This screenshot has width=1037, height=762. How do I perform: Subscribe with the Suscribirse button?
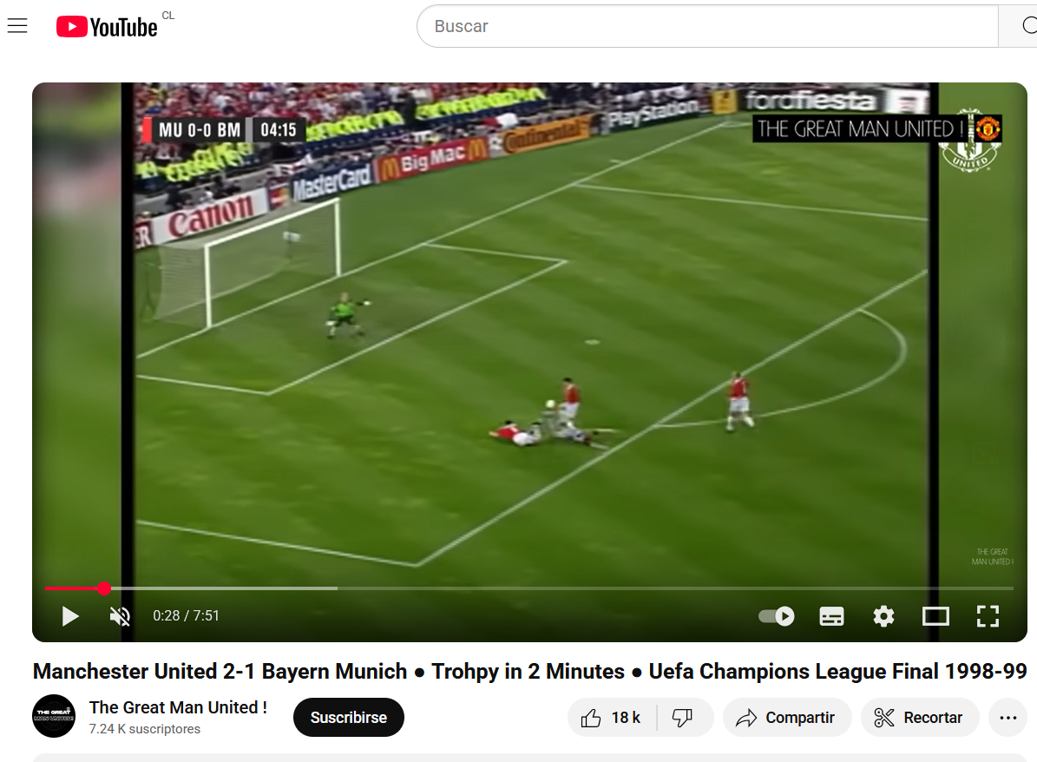pos(349,717)
